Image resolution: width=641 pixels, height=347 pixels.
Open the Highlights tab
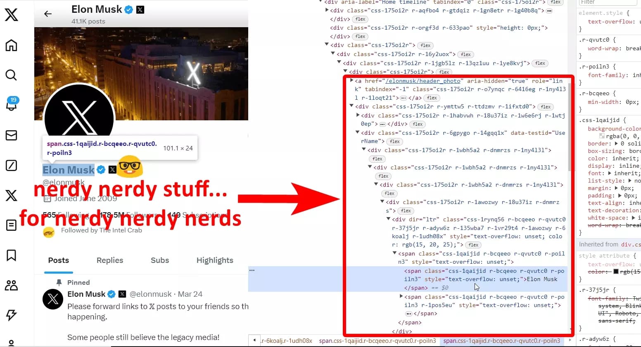215,260
